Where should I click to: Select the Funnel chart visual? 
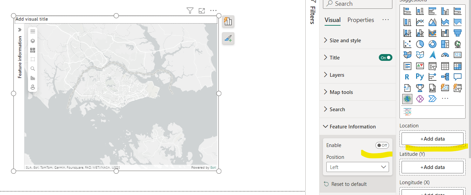[457, 33]
